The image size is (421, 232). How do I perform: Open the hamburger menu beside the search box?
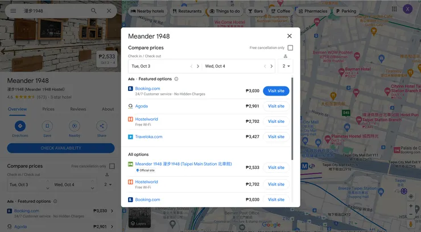(x=13, y=11)
